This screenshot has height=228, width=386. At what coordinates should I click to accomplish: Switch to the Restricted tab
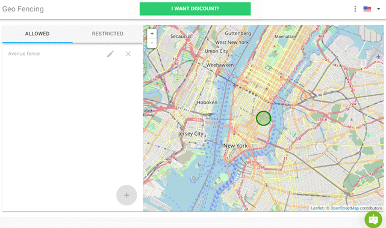[108, 34]
